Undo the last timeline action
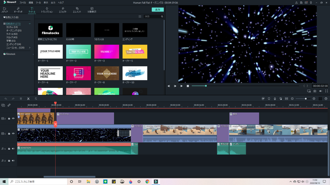Image resolution: width=330 pixels, height=185 pixels. pos(5,99)
